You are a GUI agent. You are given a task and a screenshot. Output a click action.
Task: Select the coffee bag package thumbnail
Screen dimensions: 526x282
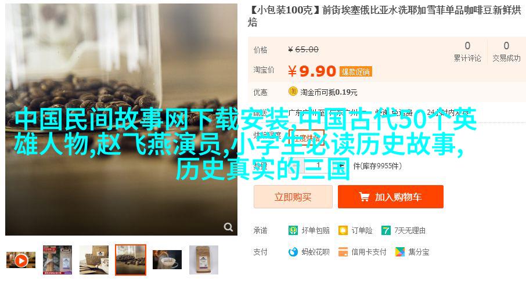pos(204,260)
